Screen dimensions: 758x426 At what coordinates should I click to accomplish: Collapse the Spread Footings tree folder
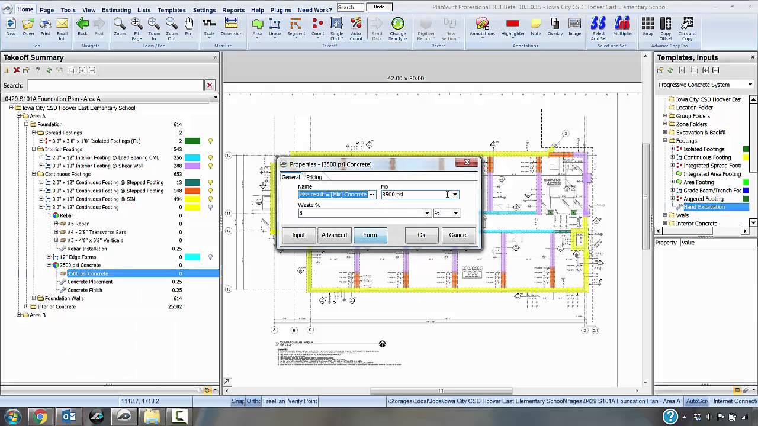(x=34, y=133)
